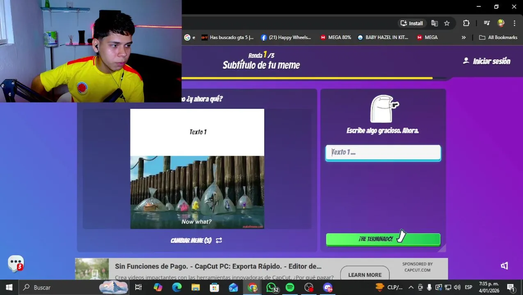Open the Chrome three-dot menu
The image size is (523, 295).
[514, 23]
